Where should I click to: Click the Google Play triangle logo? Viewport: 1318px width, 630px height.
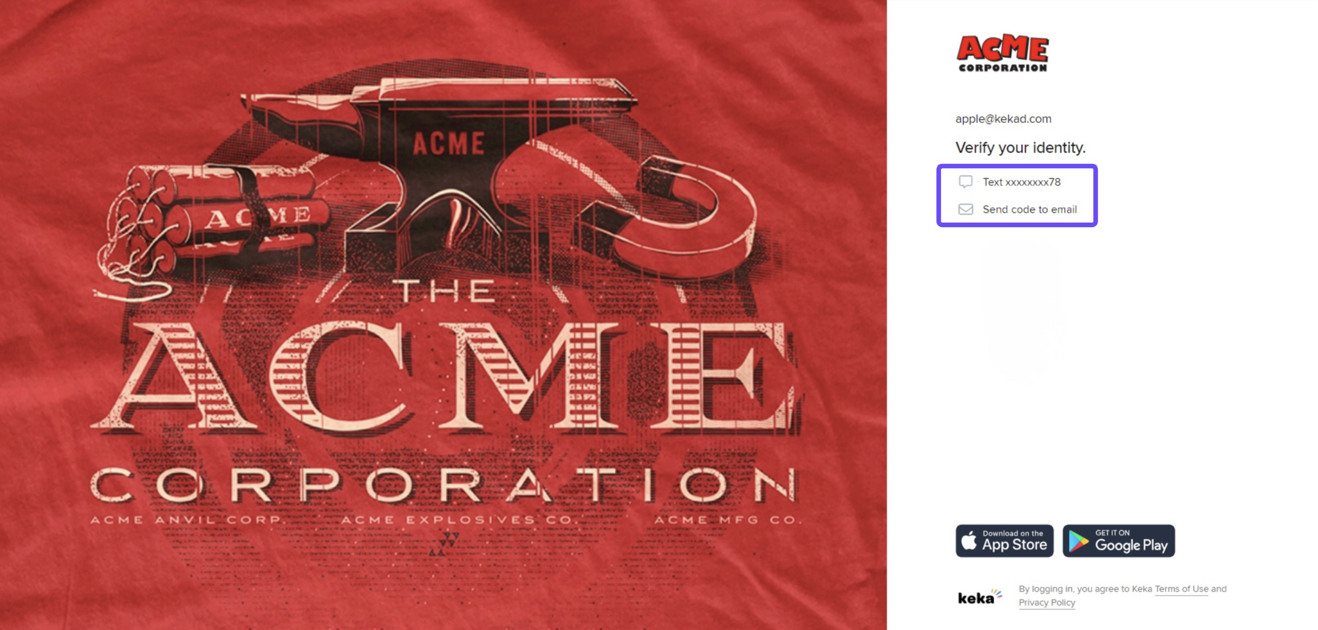(x=1079, y=542)
